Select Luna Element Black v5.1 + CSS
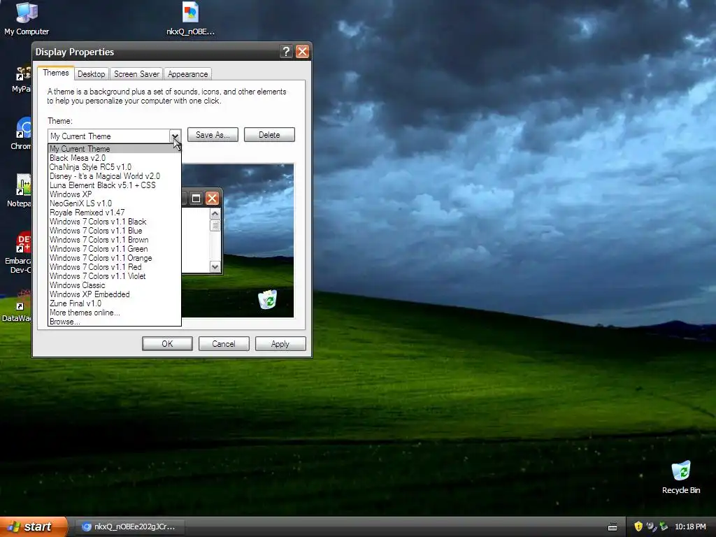 pyautogui.click(x=115, y=185)
